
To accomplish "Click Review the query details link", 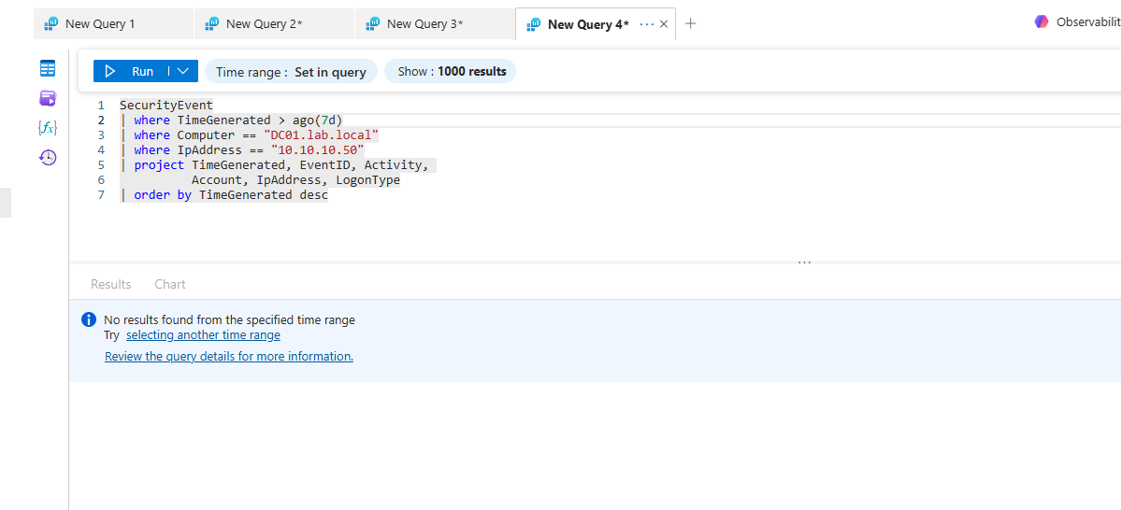I will (x=229, y=357).
